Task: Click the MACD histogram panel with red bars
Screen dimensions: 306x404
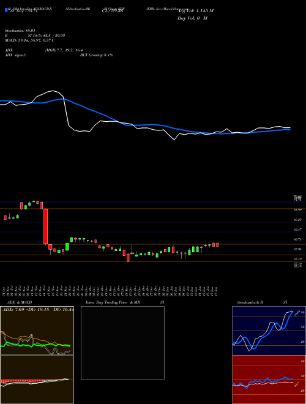Action: coord(37,380)
